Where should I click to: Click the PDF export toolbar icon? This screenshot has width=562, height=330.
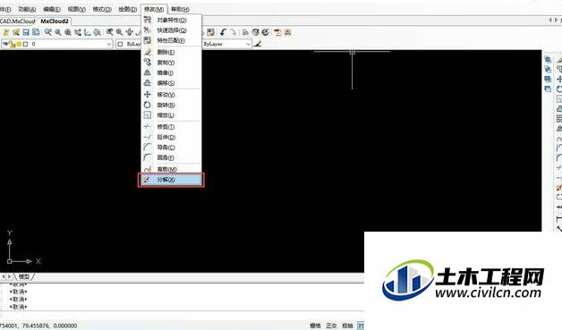pyautogui.click(x=277, y=32)
